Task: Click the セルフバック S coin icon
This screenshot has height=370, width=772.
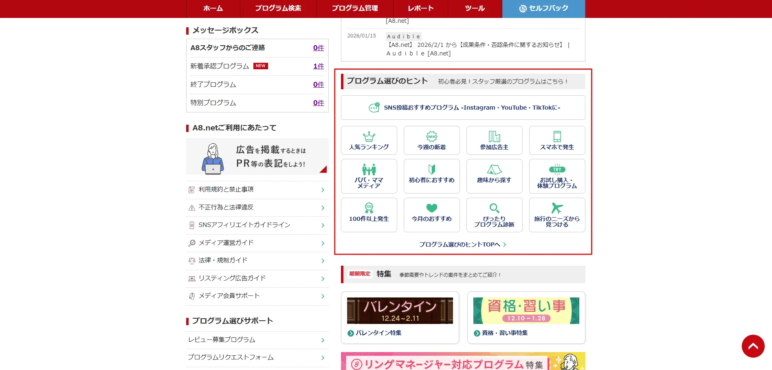Action: point(523,9)
